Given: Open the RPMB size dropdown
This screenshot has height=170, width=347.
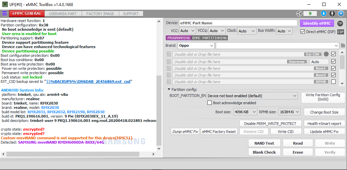Looking at the screenshot, I should click(289, 112).
